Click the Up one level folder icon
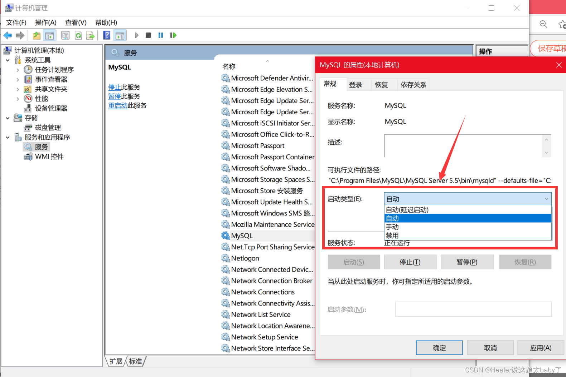This screenshot has height=377, width=566. pos(37,35)
